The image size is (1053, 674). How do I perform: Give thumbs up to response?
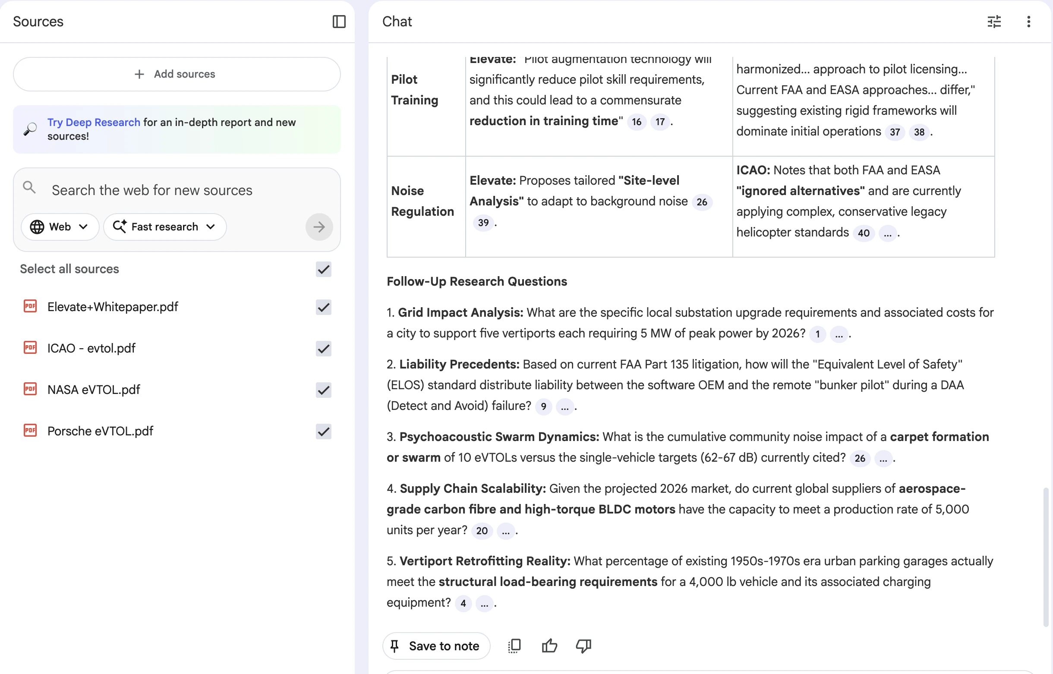[549, 646]
